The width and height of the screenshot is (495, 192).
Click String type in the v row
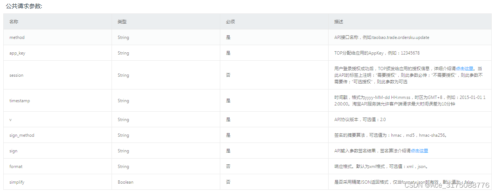(123, 120)
